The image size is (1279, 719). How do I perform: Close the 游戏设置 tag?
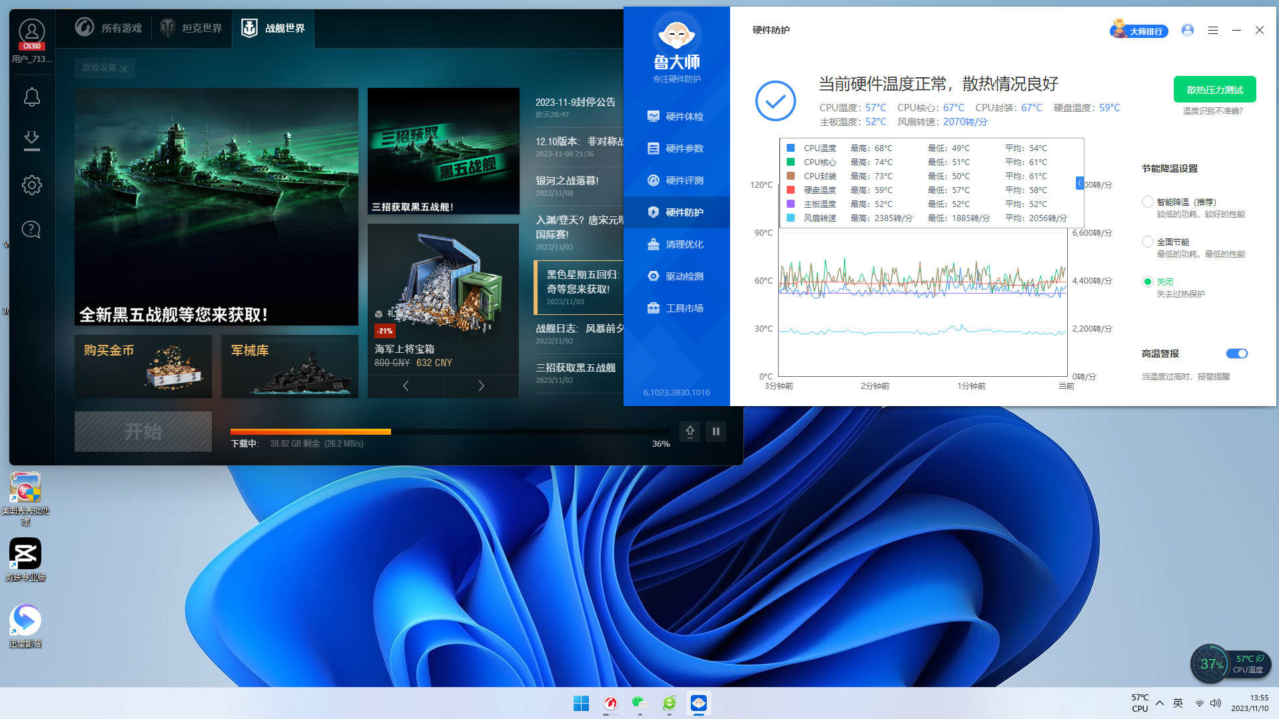[x=124, y=68]
